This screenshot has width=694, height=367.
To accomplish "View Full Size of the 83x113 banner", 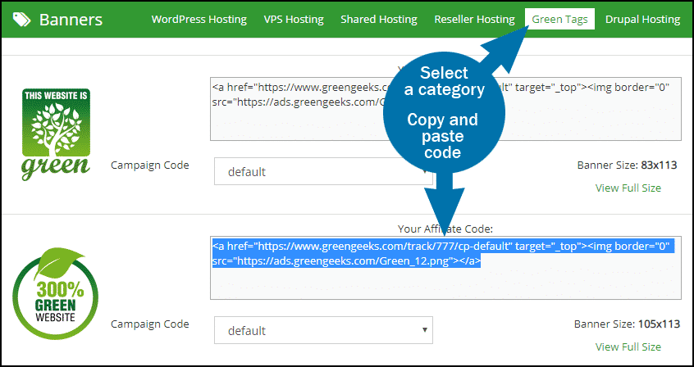I will pyautogui.click(x=628, y=188).
